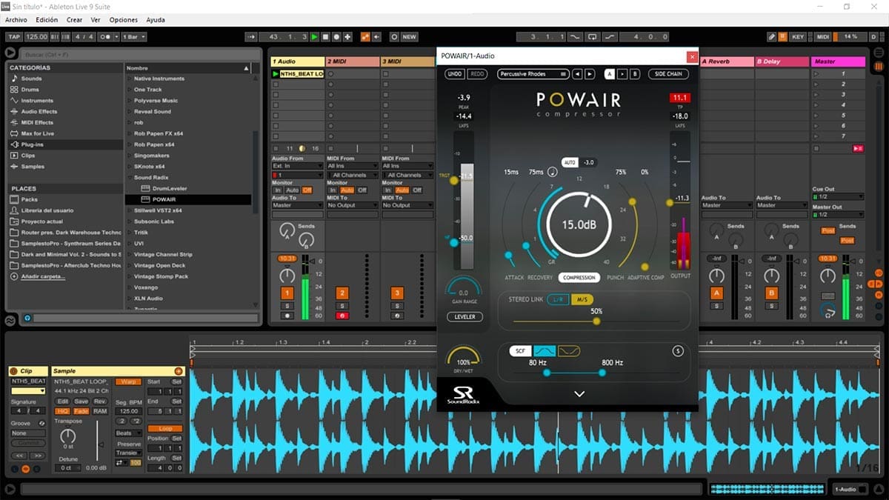This screenshot has width=889, height=500.
Task: Click the NEW button in transport
Action: pyautogui.click(x=409, y=36)
